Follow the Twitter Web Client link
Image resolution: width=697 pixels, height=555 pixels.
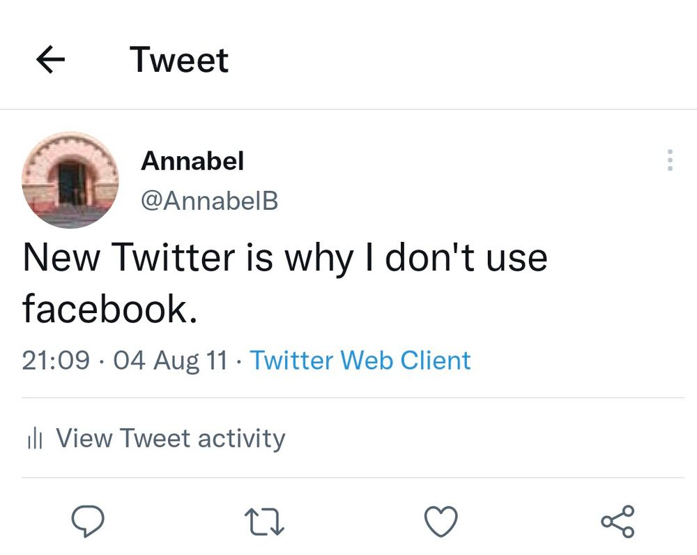(360, 360)
